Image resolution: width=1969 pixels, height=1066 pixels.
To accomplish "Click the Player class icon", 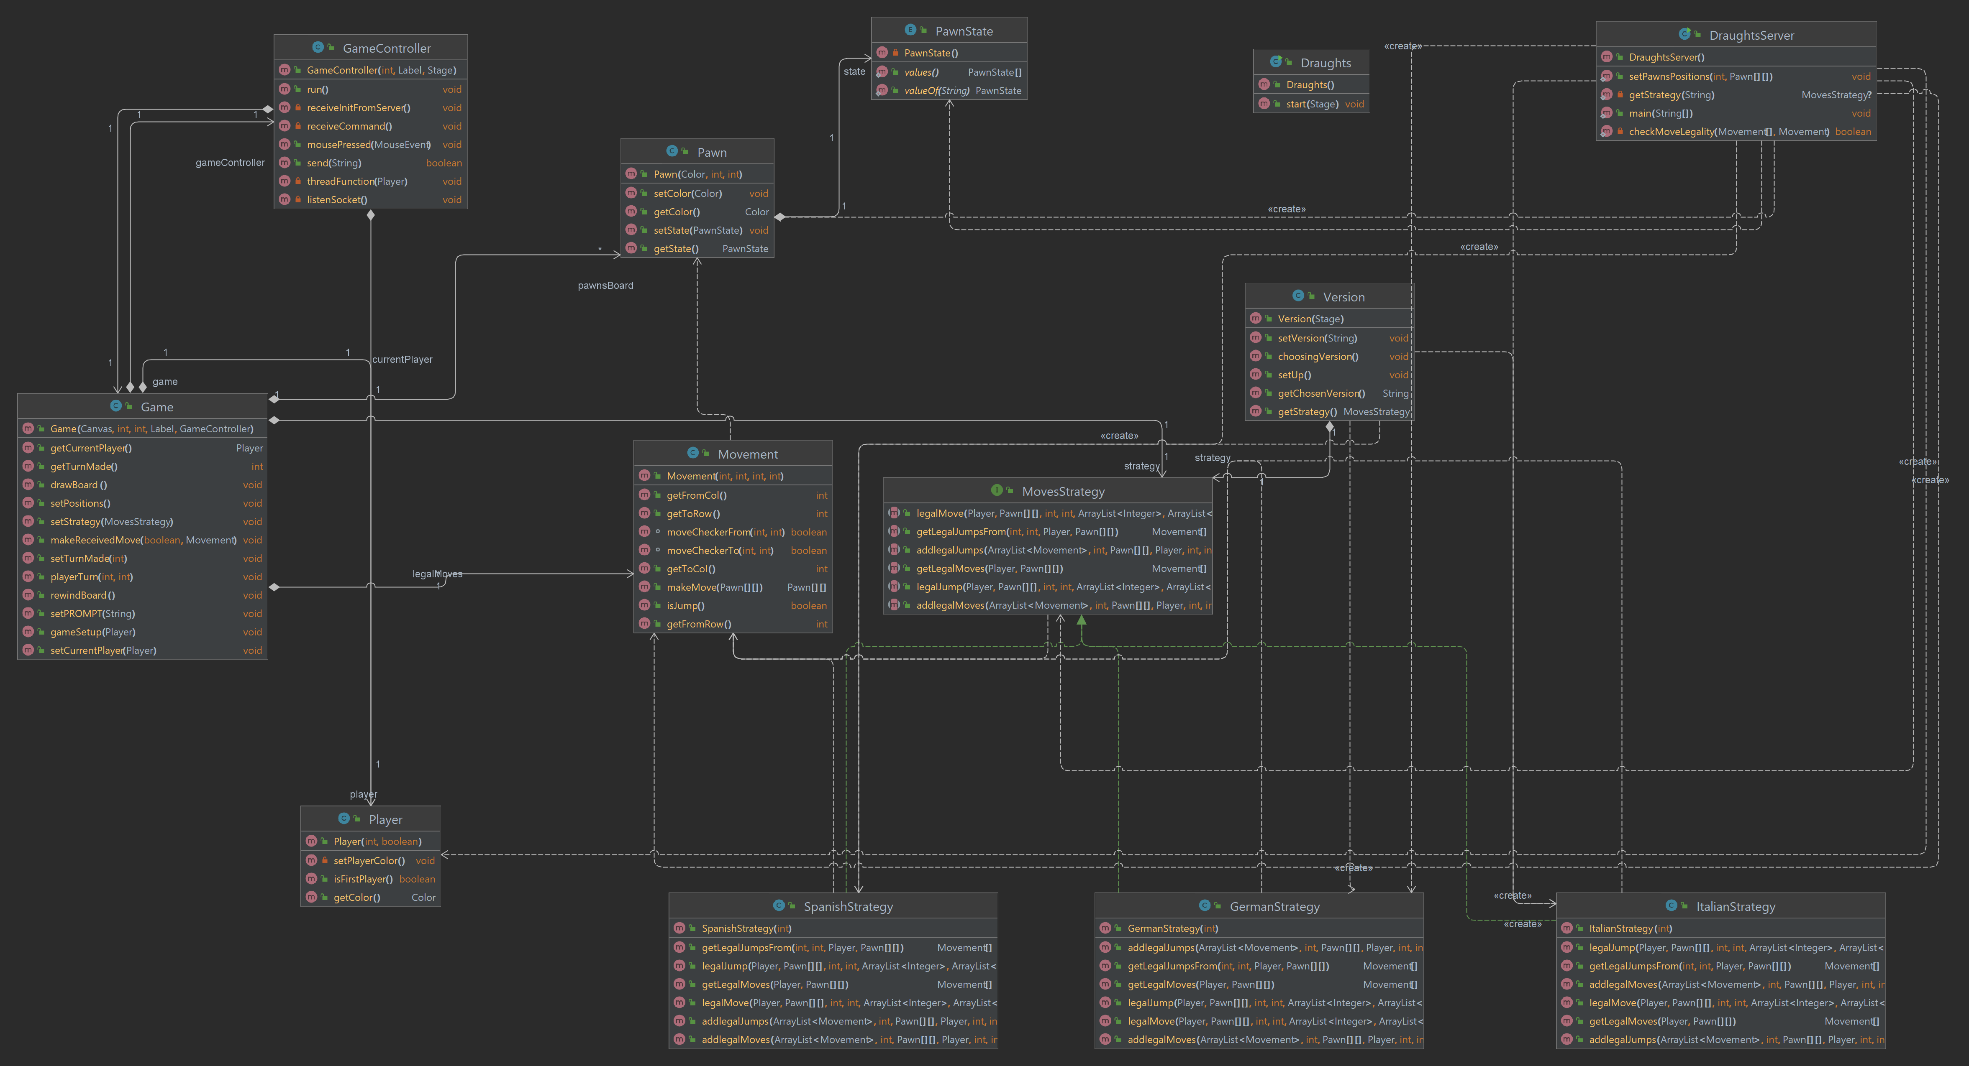I will coord(344,818).
